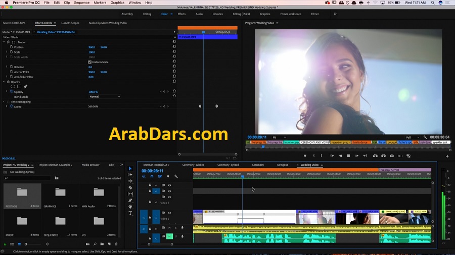Unmute track A2 with green M button
The height and width of the screenshot is (255, 455).
click(x=169, y=236)
